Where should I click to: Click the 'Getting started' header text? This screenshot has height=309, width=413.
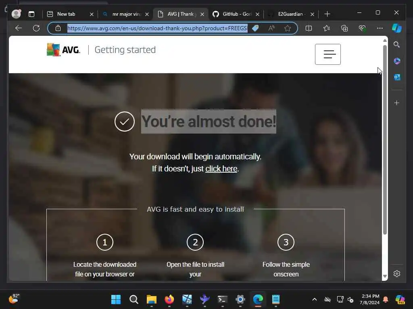coord(125,49)
